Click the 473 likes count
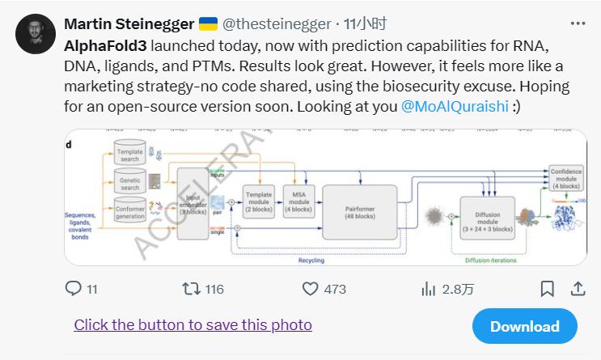The height and width of the screenshot is (360, 601). 334,289
